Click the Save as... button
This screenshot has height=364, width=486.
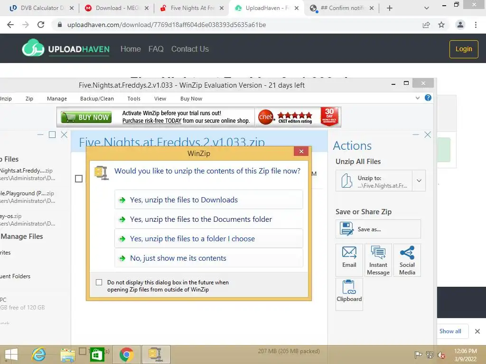pos(378,229)
